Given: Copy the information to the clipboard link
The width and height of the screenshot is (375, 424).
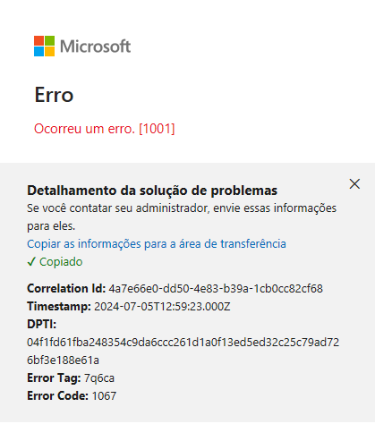Looking at the screenshot, I should pos(157,243).
